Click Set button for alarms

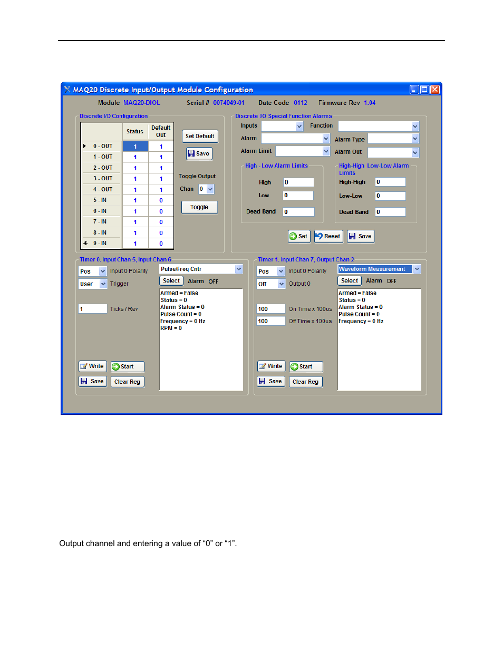point(299,236)
